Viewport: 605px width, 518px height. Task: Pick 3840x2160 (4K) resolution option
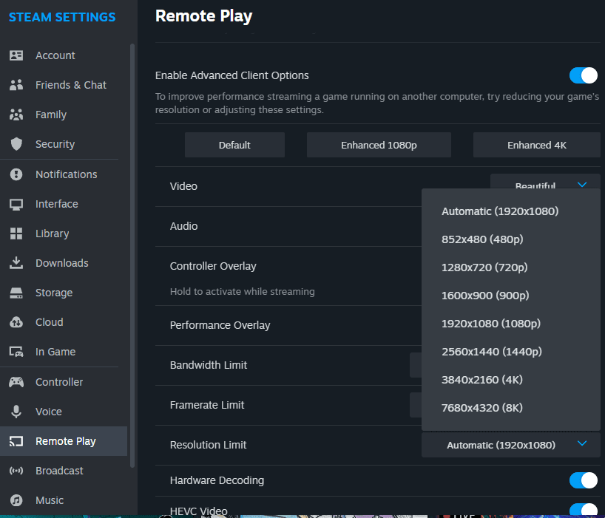pyautogui.click(x=511, y=380)
